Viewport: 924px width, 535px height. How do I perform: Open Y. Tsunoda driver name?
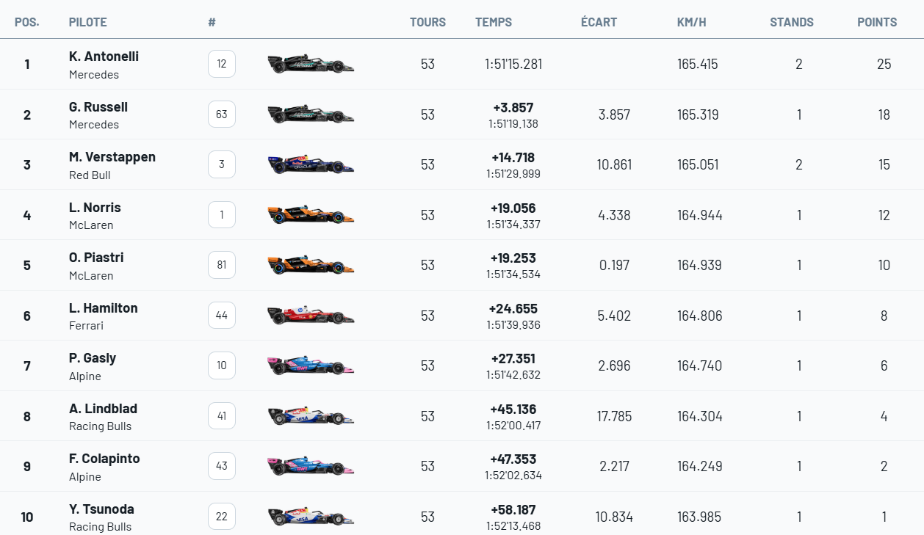pyautogui.click(x=101, y=509)
